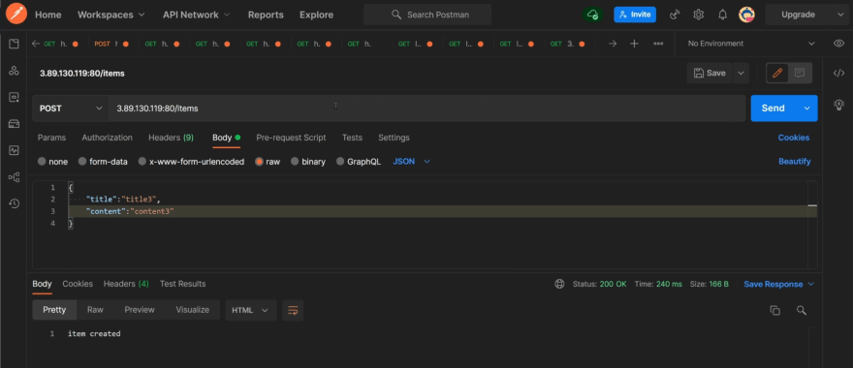Switch to comment mode via the speech bubble icon

coord(799,73)
